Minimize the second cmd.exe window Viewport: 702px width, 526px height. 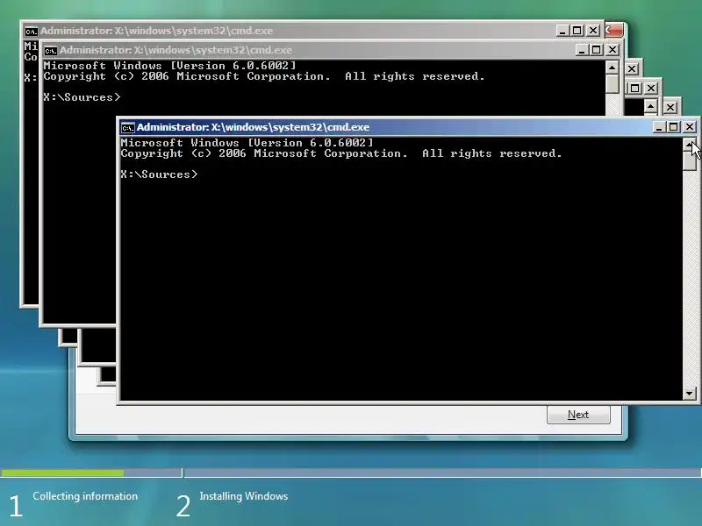click(x=581, y=50)
